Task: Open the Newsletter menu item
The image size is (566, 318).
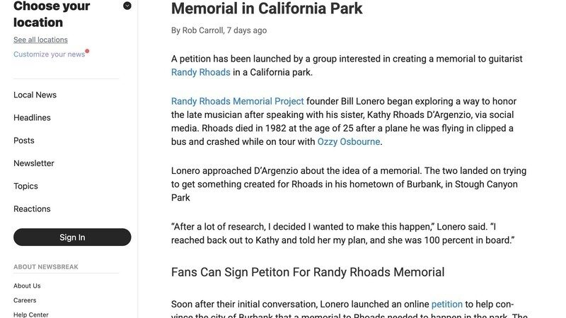Action: pyautogui.click(x=34, y=163)
